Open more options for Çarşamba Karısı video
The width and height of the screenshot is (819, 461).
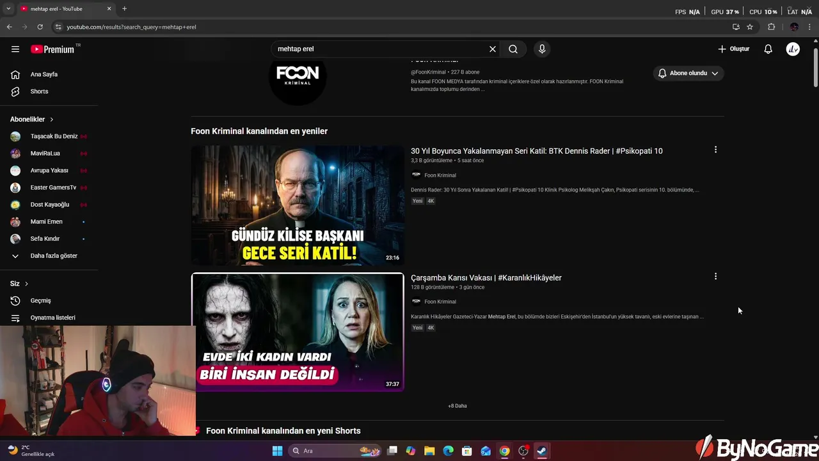pos(715,277)
